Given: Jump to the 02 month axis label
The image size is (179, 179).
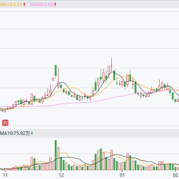Looking at the screenshot, I should pyautogui.click(x=176, y=175).
